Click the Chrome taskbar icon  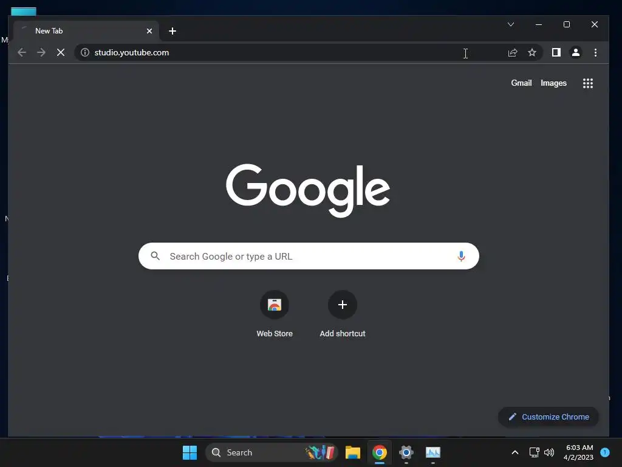coord(380,452)
